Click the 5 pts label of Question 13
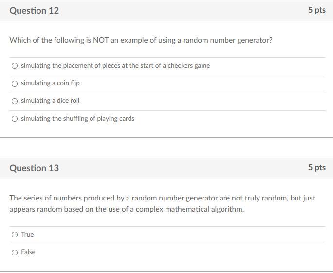The width and height of the screenshot is (333, 273). 316,167
